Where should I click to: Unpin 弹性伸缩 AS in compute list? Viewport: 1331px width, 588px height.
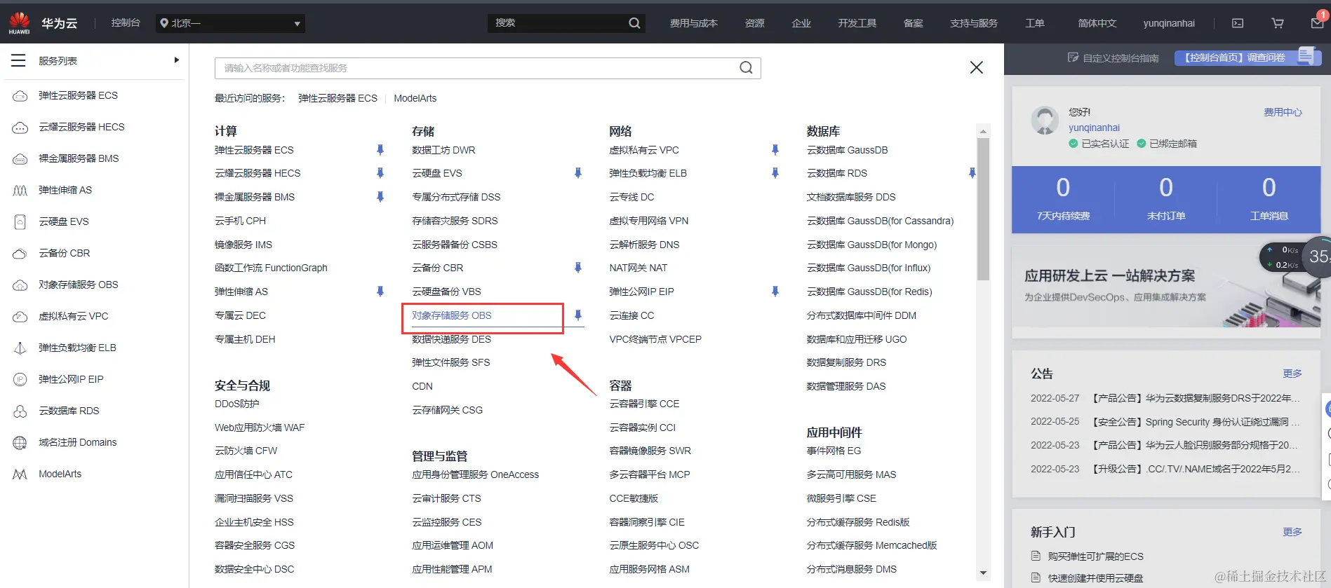(x=380, y=292)
